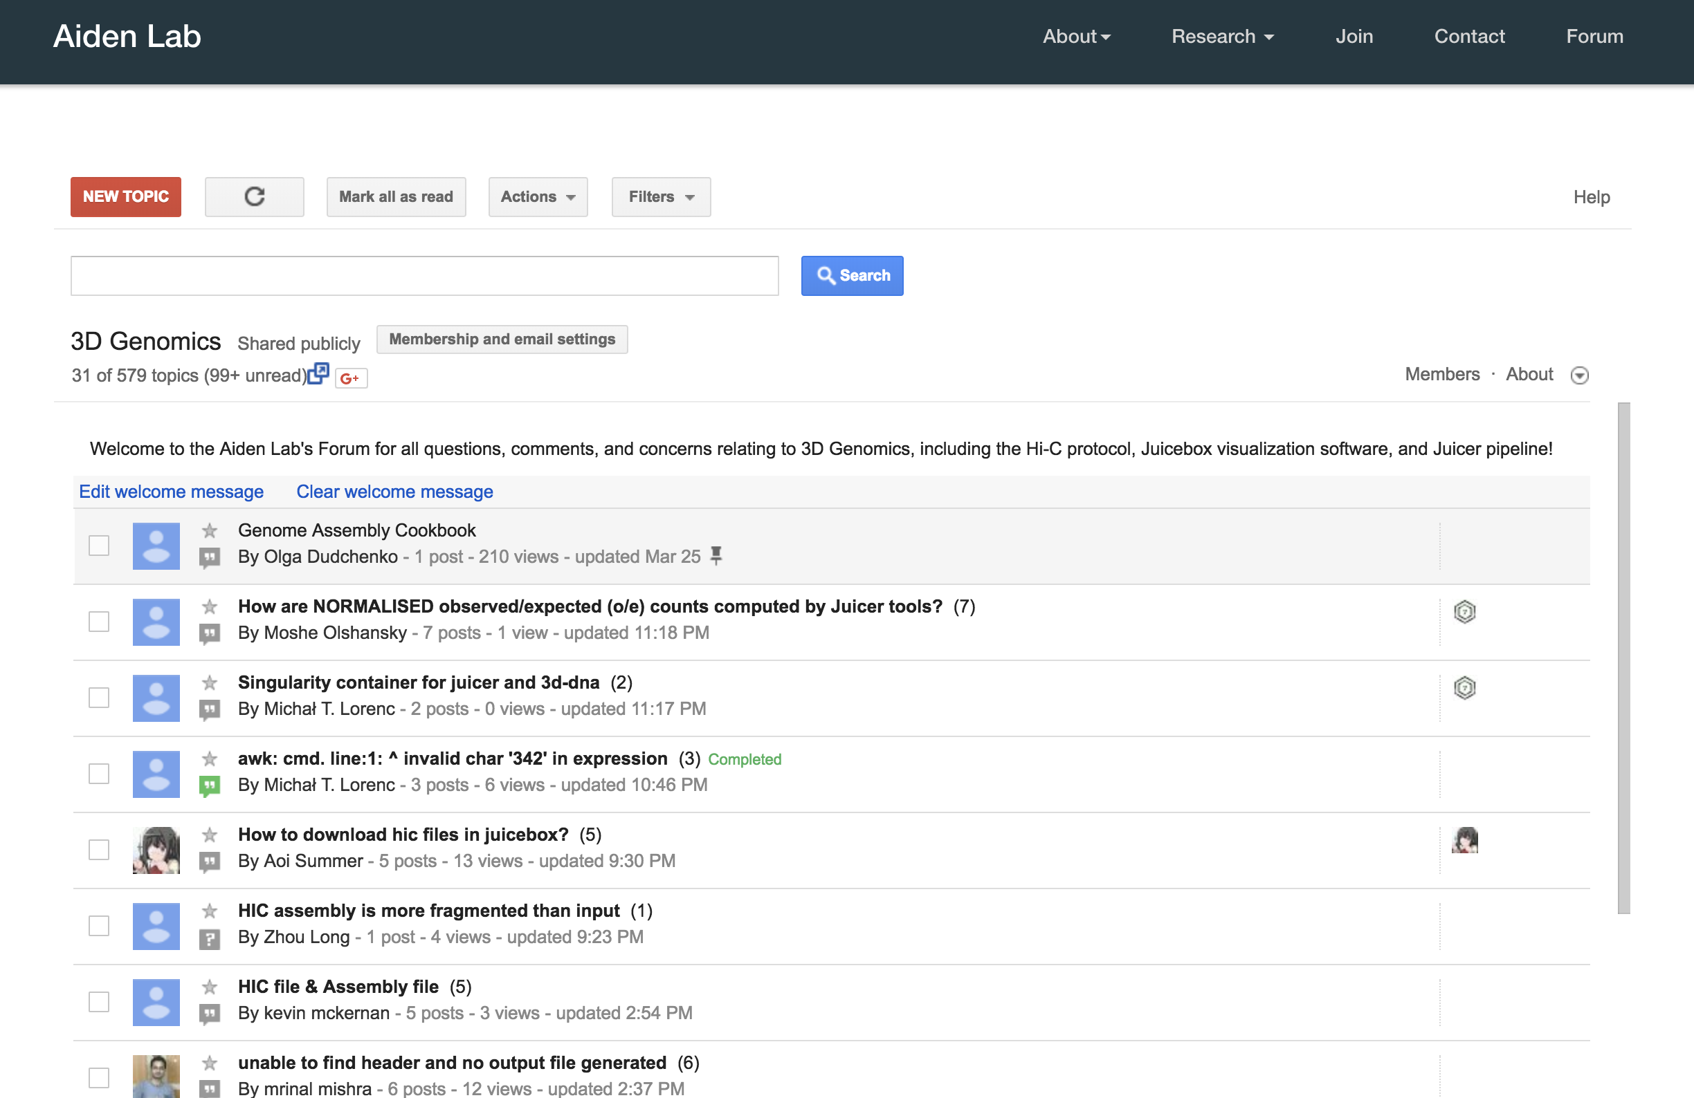This screenshot has height=1098, width=1694.
Task: Check the box for Genome Assembly Cookbook
Action: coord(98,546)
